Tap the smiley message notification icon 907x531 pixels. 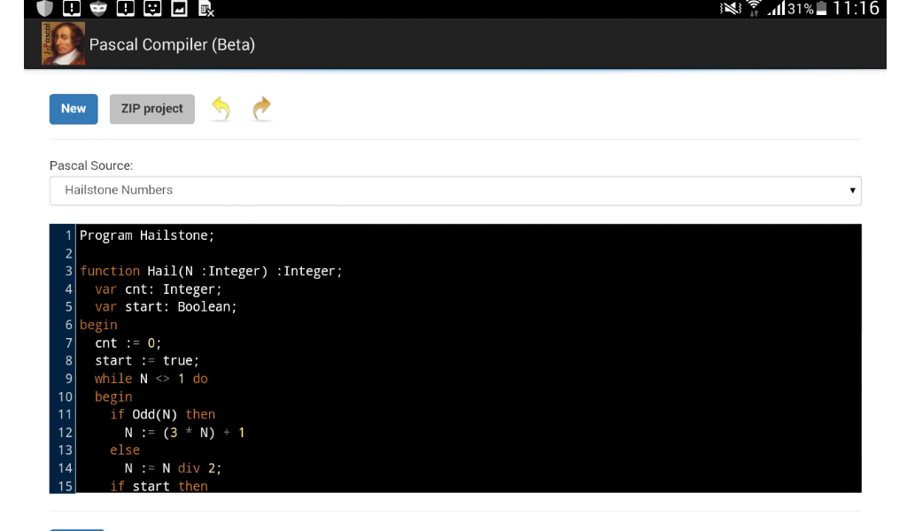[151, 9]
